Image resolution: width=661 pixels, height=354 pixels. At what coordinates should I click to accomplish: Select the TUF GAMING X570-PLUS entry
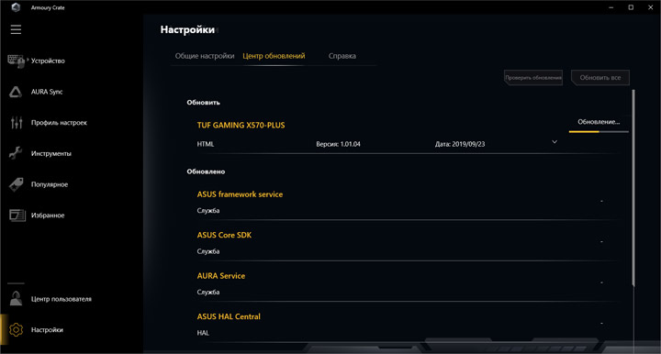point(241,125)
